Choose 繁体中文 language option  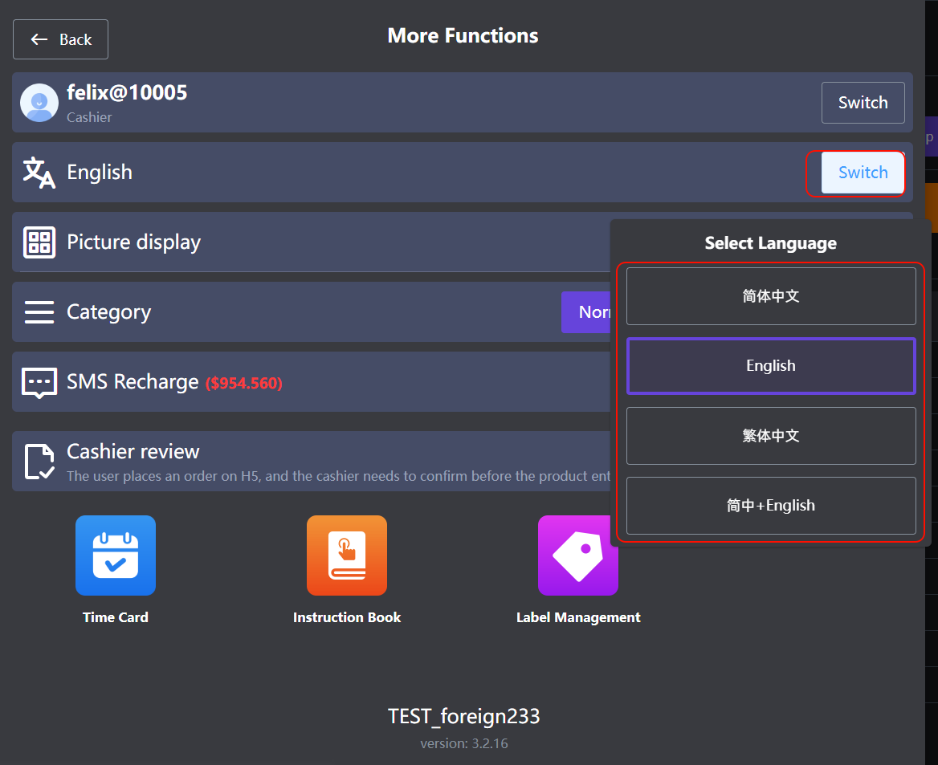coord(771,436)
